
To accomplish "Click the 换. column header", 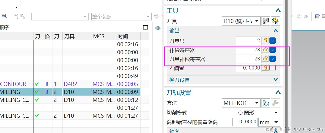I will (48, 37).
